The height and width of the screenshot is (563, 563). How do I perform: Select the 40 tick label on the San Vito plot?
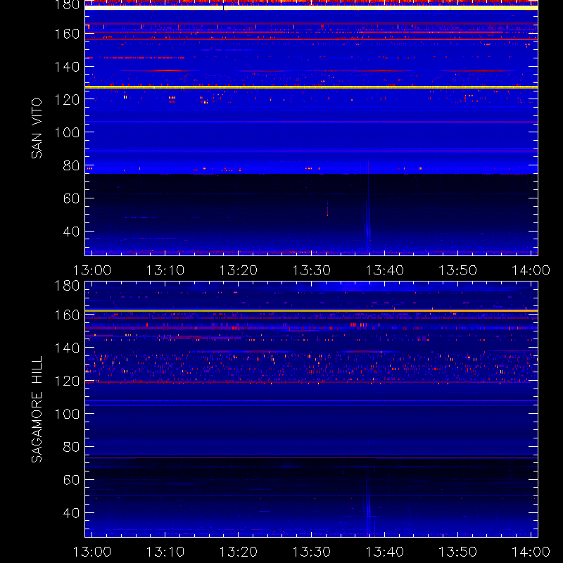coord(71,232)
